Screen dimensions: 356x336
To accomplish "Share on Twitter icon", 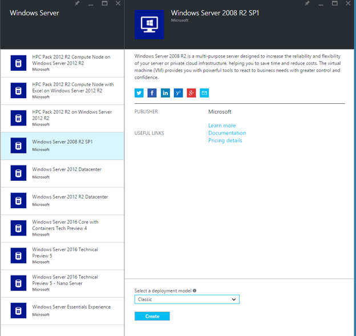I will pos(139,93).
